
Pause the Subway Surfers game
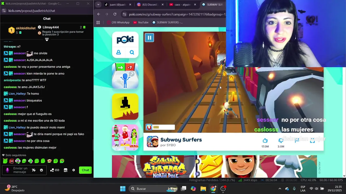pos(149,37)
